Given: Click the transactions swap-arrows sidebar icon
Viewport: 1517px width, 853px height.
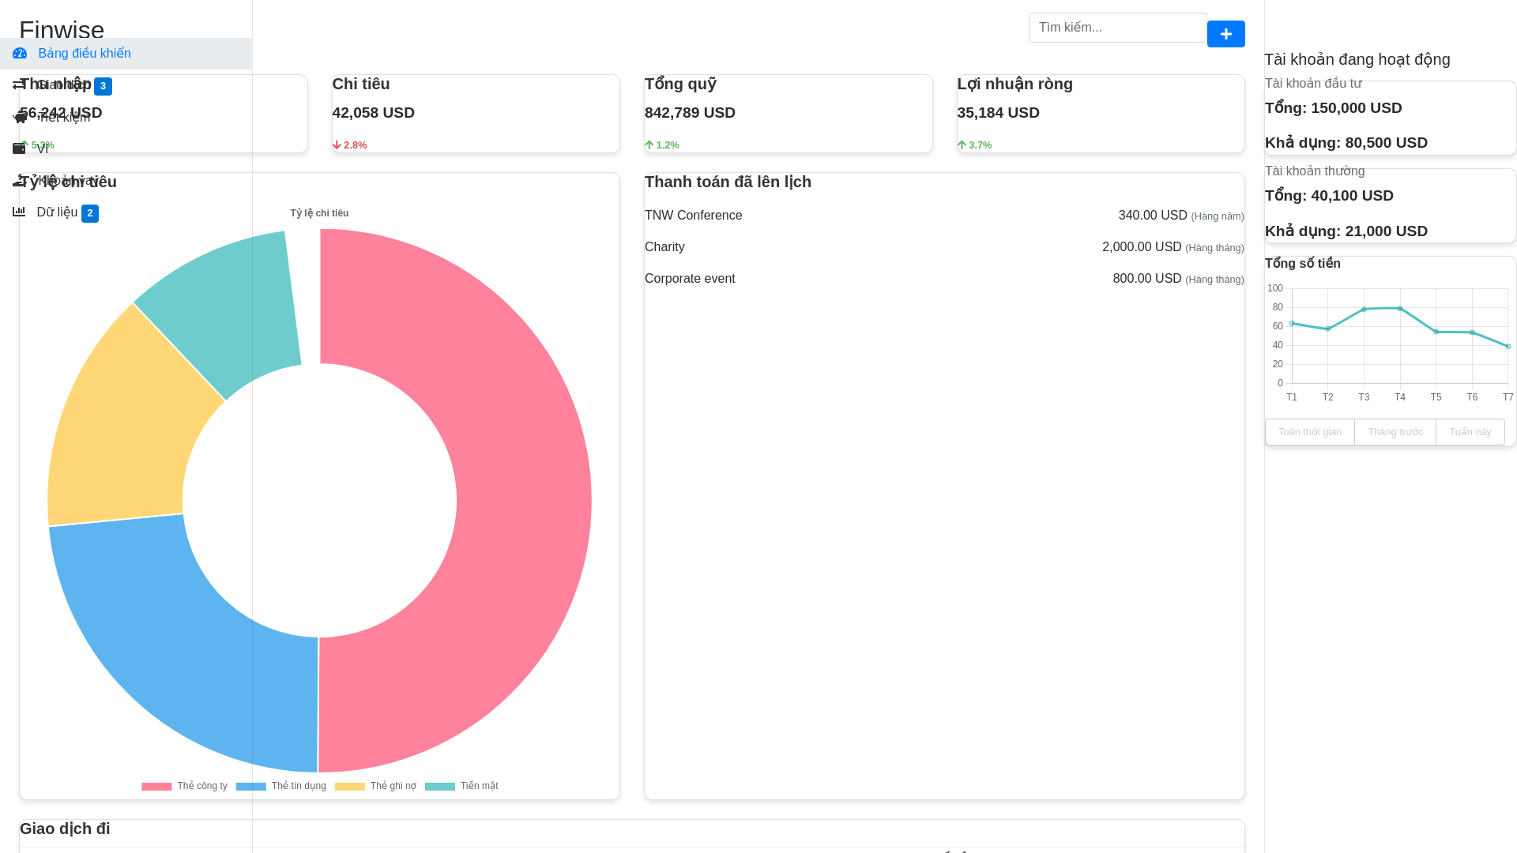Looking at the screenshot, I should pos(18,85).
